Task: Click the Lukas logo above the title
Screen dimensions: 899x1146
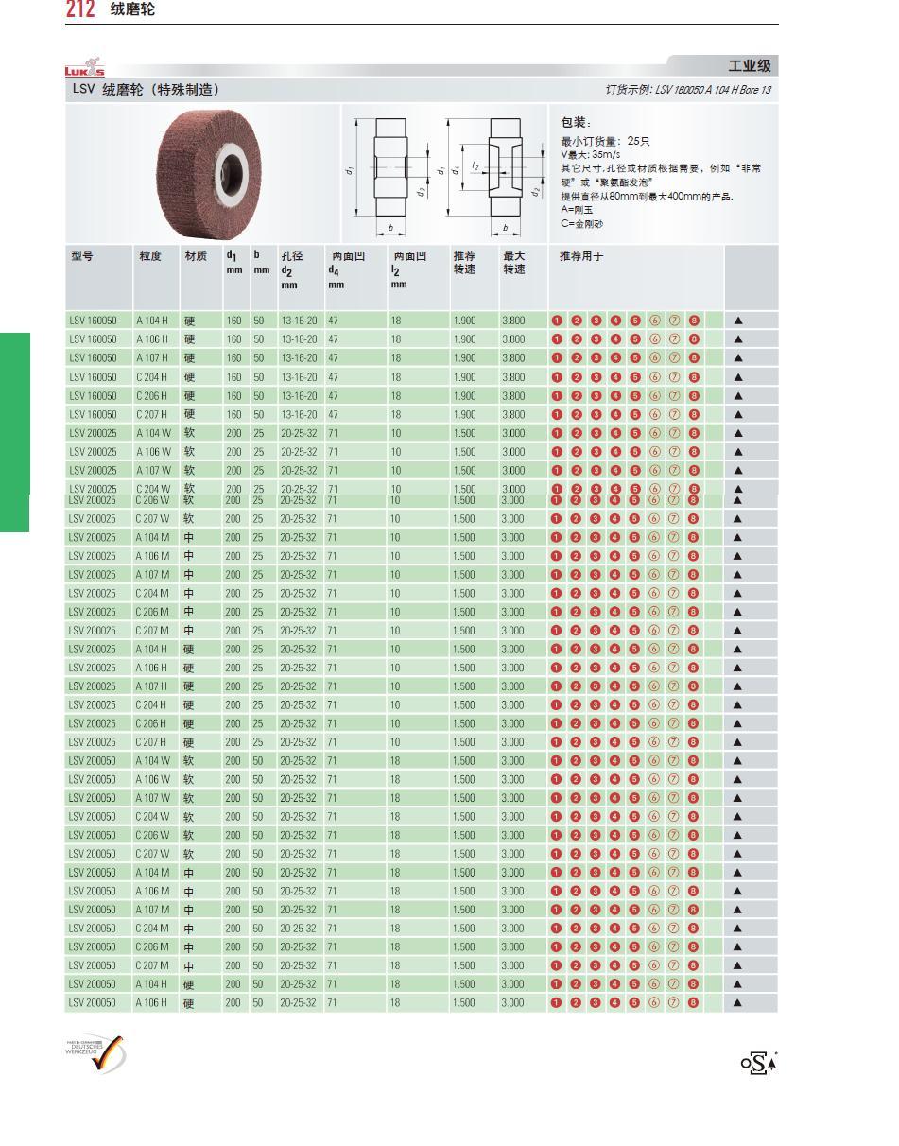Action: [84, 70]
